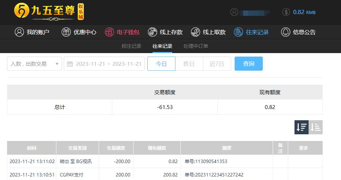Open 信息公告 page
Viewport: 341px width, 180px height.
[298, 32]
